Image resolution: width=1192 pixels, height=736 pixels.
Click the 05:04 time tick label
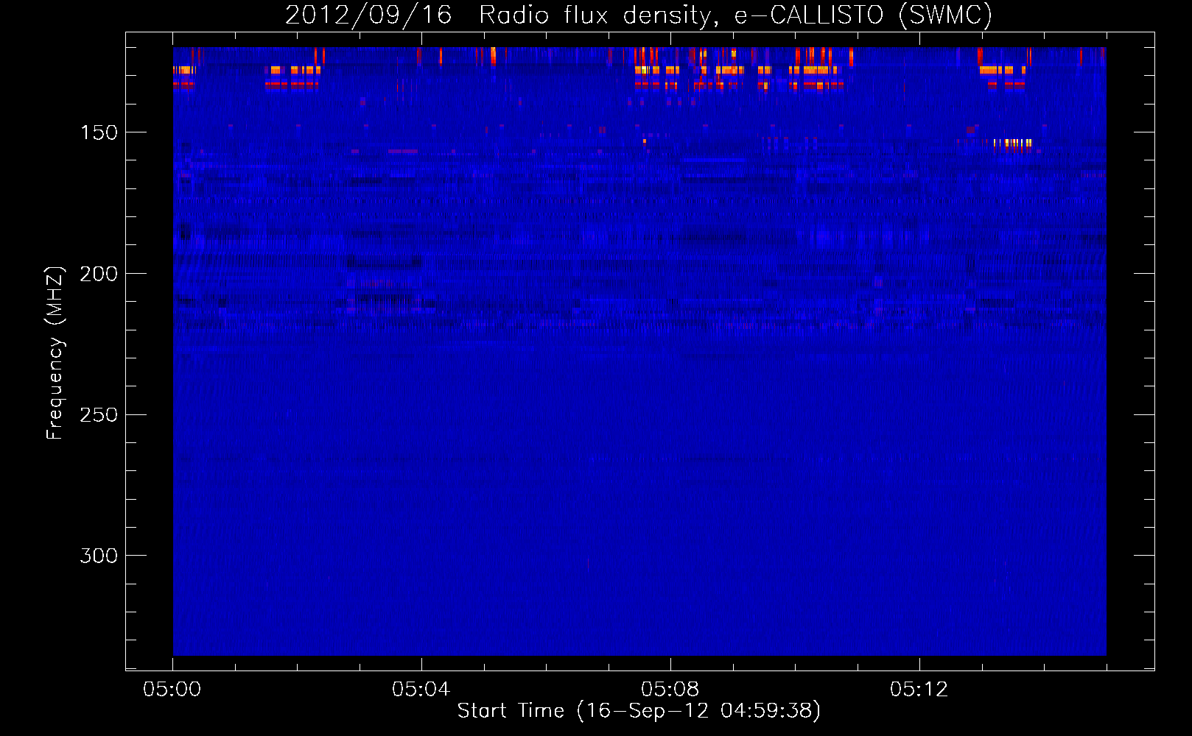pos(421,690)
